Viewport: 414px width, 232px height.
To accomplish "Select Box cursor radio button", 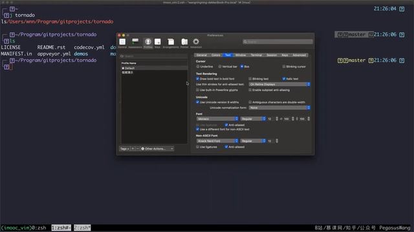I will [x=242, y=66].
